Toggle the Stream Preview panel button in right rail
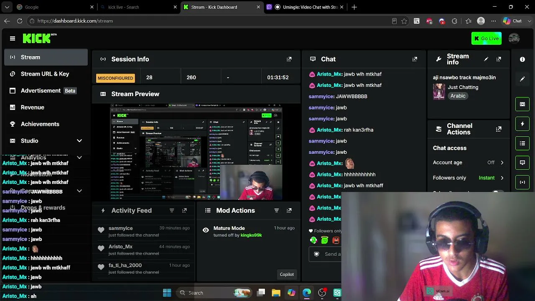This screenshot has height=301, width=535. pos(522,104)
